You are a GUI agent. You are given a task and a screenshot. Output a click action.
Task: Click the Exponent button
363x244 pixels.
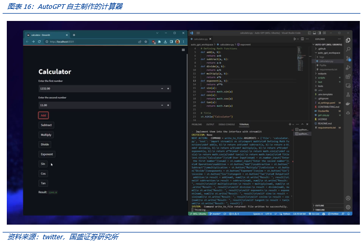pyautogui.click(x=47, y=154)
